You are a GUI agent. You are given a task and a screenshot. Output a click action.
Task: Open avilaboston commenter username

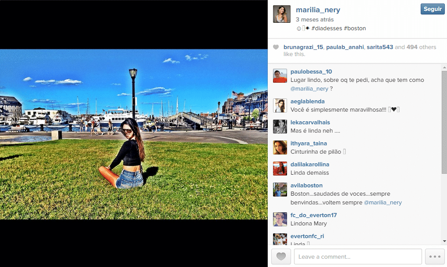(x=306, y=185)
